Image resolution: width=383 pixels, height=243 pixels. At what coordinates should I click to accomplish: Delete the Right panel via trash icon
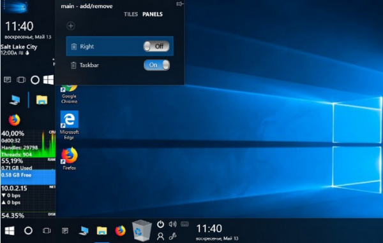73,46
